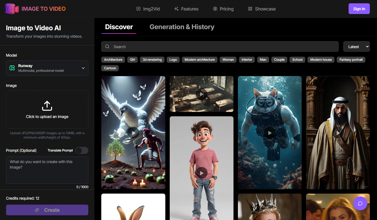Click the Showcase grid icon
Image resolution: width=377 pixels, height=220 pixels.
250,9
